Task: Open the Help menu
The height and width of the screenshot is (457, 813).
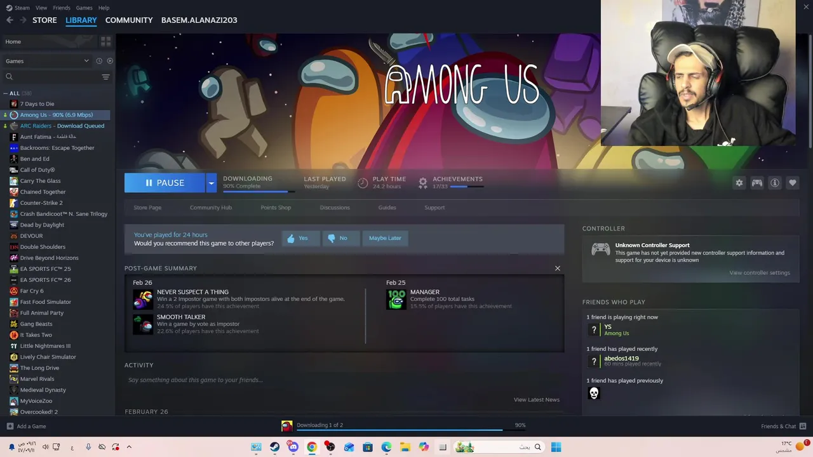Action: 104,8
